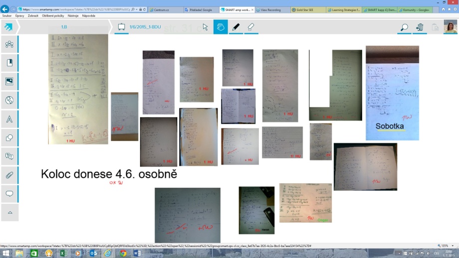Switch to the SMART kapp iQ tab
459x258 pixels.
click(380, 9)
